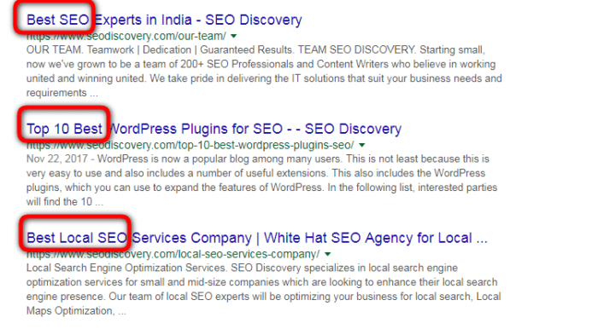
Task: Click the 'Nov 22, 2017' date text
Action: (57, 159)
